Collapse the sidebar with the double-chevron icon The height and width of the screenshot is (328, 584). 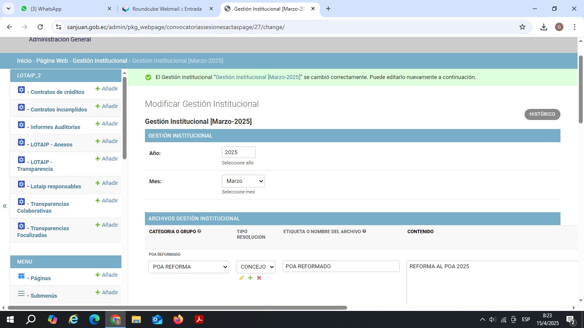[x=5, y=206]
